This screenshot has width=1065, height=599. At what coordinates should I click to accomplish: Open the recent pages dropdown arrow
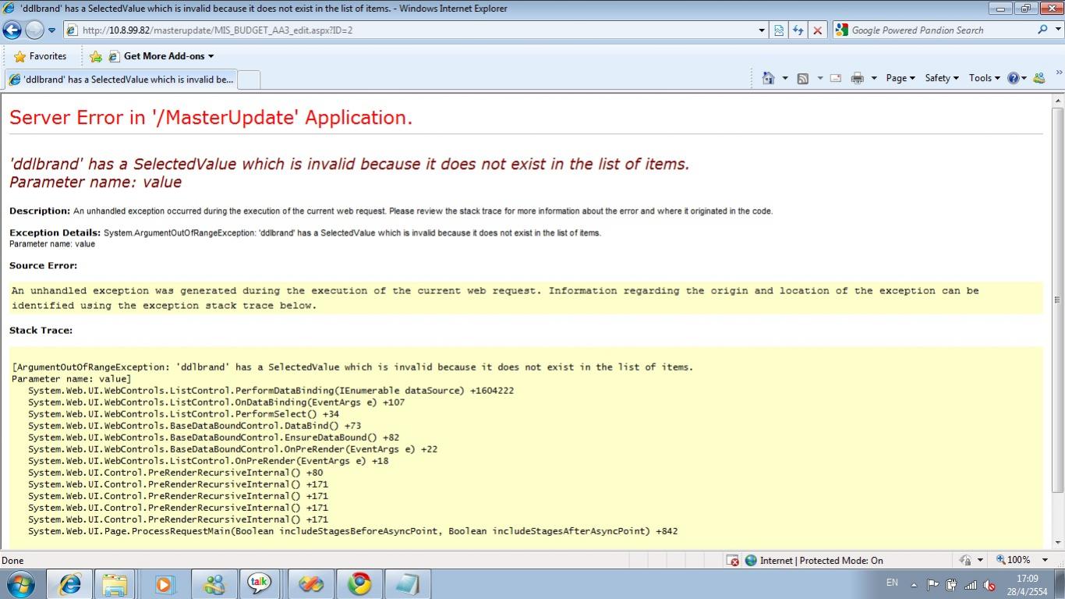pyautogui.click(x=52, y=30)
